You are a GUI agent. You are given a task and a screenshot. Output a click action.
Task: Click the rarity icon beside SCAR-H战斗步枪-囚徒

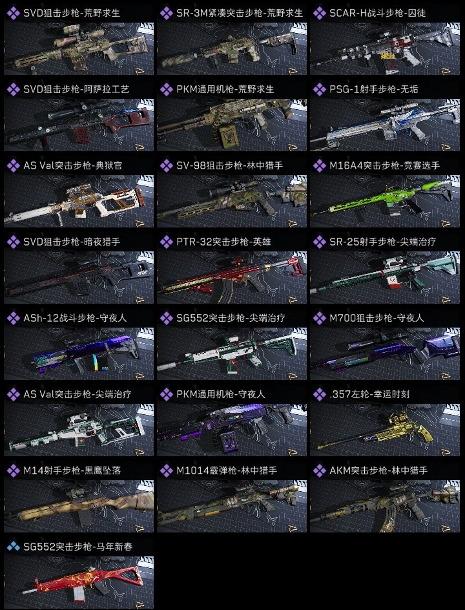pos(319,13)
